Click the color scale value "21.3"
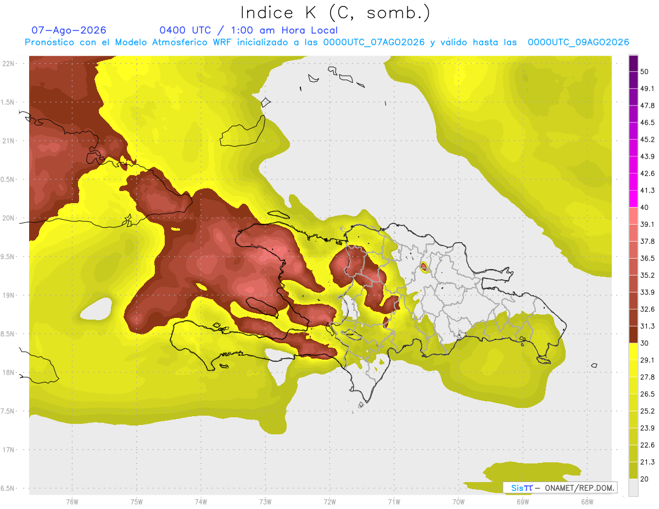The height and width of the screenshot is (509, 659). coord(647,462)
